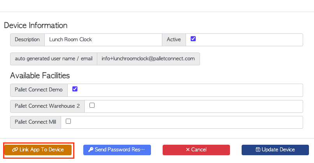This screenshot has width=314, height=163.
Task: Click the Description label
Action: pos(27,40)
